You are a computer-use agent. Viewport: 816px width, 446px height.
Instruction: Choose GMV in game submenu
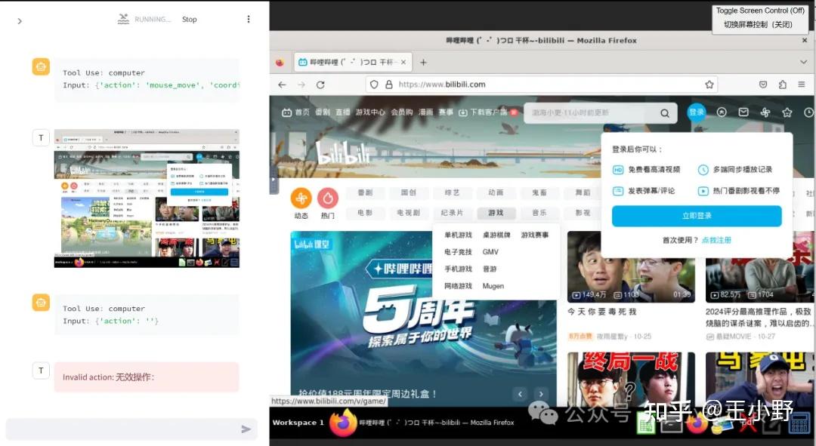pos(490,251)
